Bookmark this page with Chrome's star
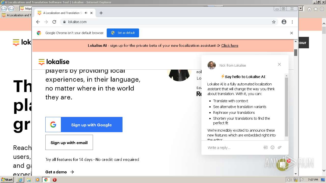326x183 pixels. pos(274,22)
